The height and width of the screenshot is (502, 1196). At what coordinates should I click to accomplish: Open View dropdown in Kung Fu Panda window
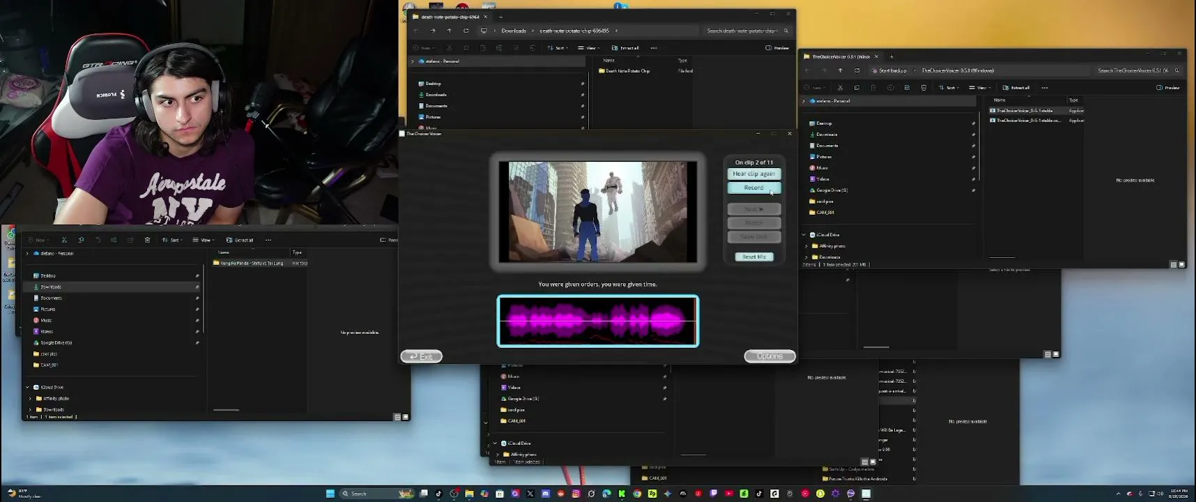click(204, 240)
